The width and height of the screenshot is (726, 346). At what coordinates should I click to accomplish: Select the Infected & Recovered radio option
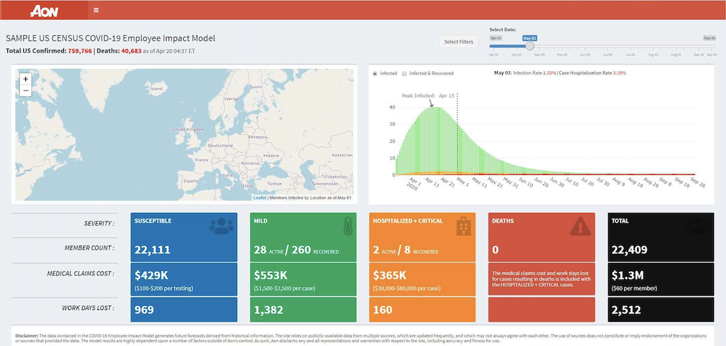(x=404, y=73)
